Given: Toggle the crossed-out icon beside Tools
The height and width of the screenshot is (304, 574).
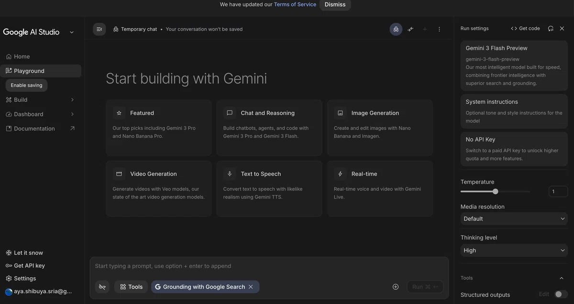Looking at the screenshot, I should 102,287.
